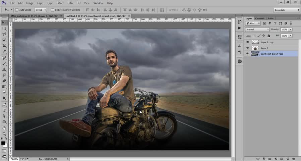Viewport: 301px width, 161px height.
Task: Toggle Quick Mask mode icon
Action: (x=4, y=151)
